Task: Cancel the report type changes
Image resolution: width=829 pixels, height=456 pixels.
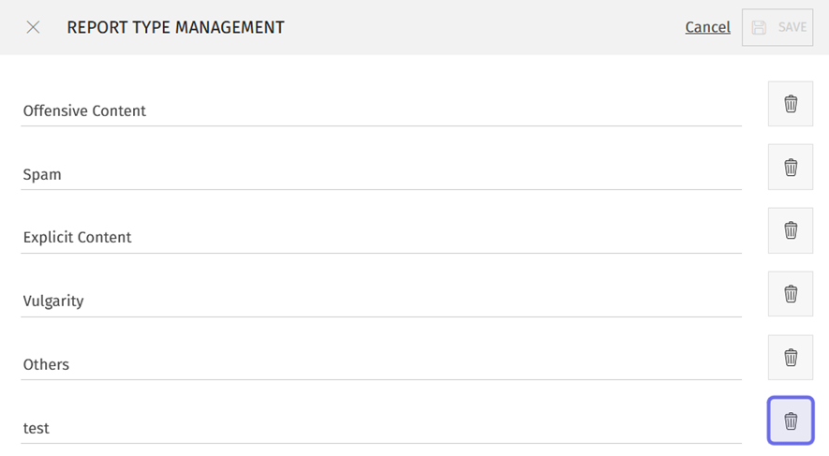Action: click(707, 27)
